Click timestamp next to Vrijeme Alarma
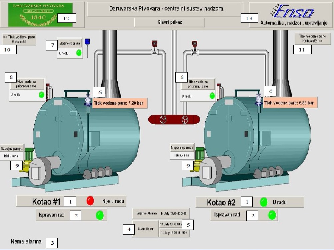This screenshot has height=250, width=334. click(173, 213)
